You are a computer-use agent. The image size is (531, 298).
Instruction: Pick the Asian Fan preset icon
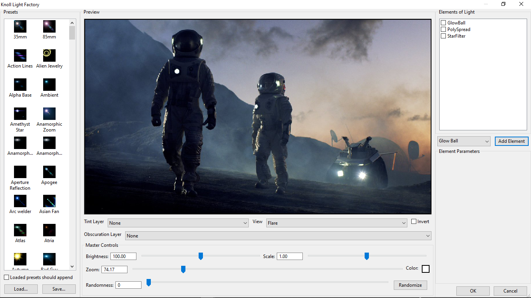[x=49, y=201]
